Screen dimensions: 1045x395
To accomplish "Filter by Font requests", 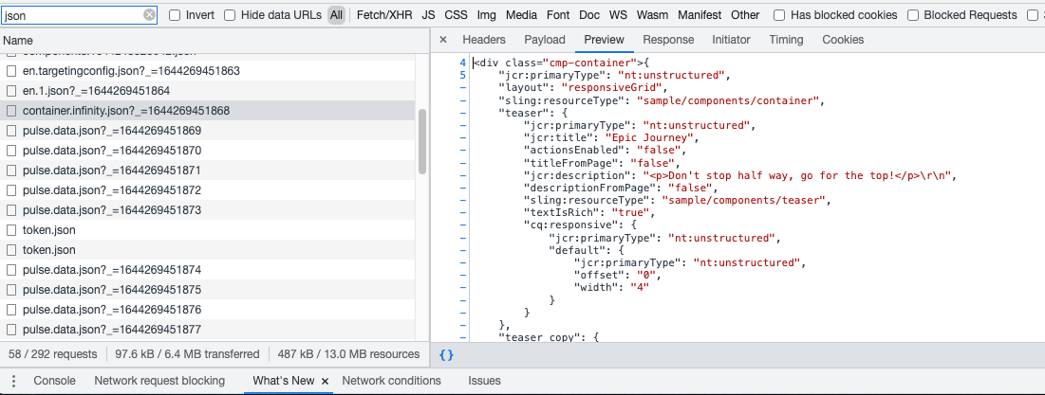I will (x=558, y=14).
